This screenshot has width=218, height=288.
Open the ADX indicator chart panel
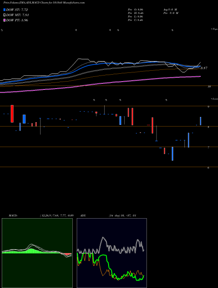pyautogui.click(x=112, y=253)
